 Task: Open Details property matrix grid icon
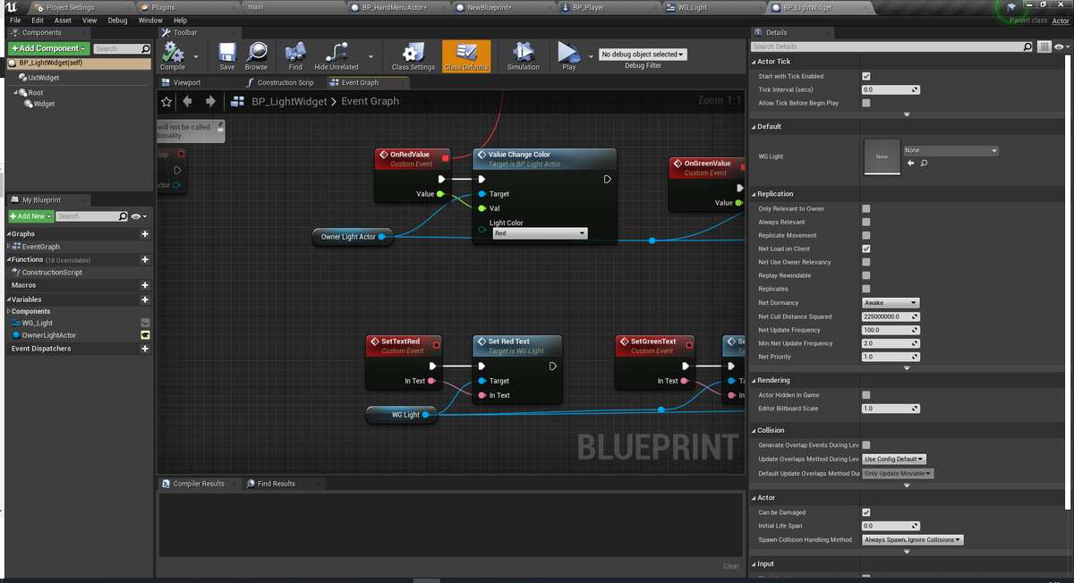coord(1044,46)
